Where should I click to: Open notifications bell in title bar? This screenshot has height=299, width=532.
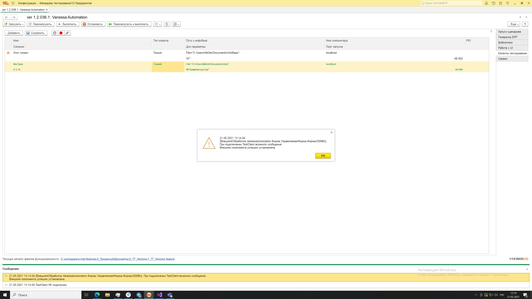486,3
